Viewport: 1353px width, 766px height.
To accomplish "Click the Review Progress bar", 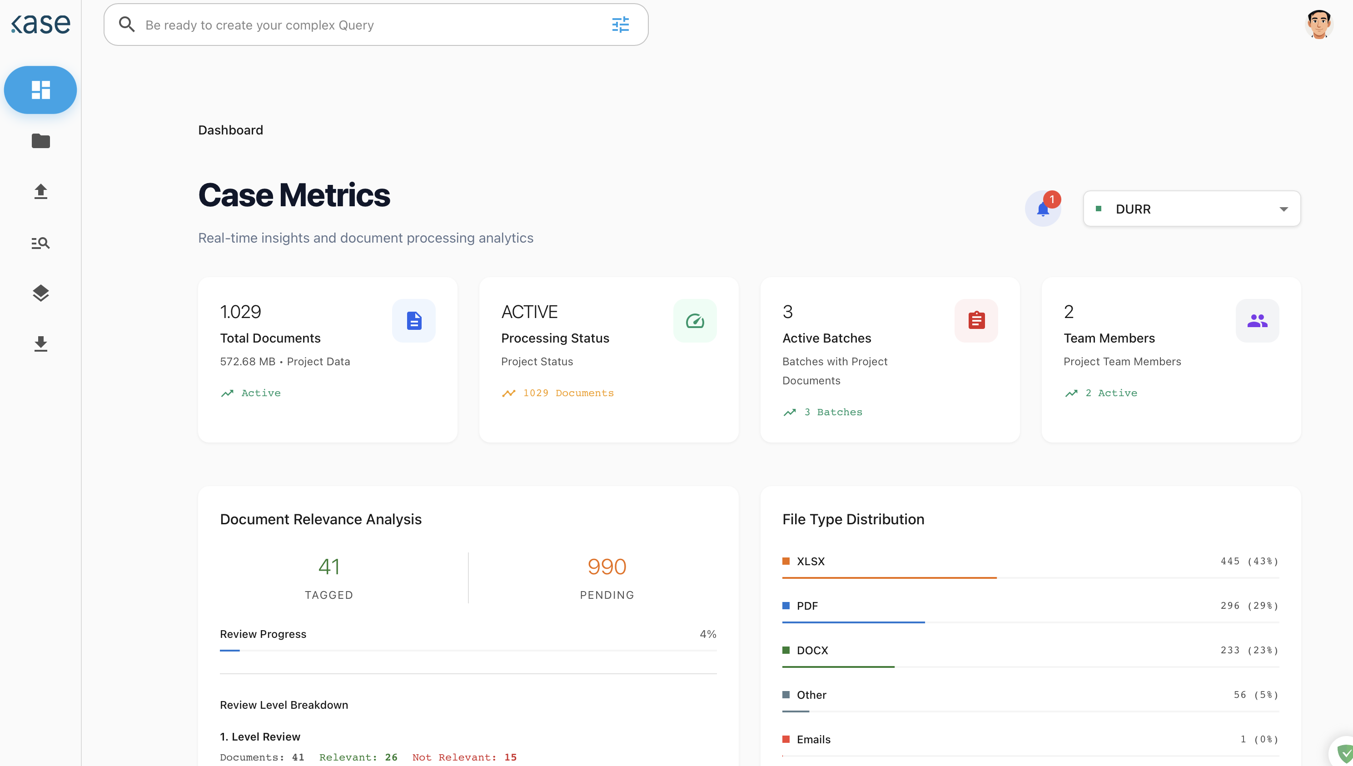I will [x=468, y=650].
